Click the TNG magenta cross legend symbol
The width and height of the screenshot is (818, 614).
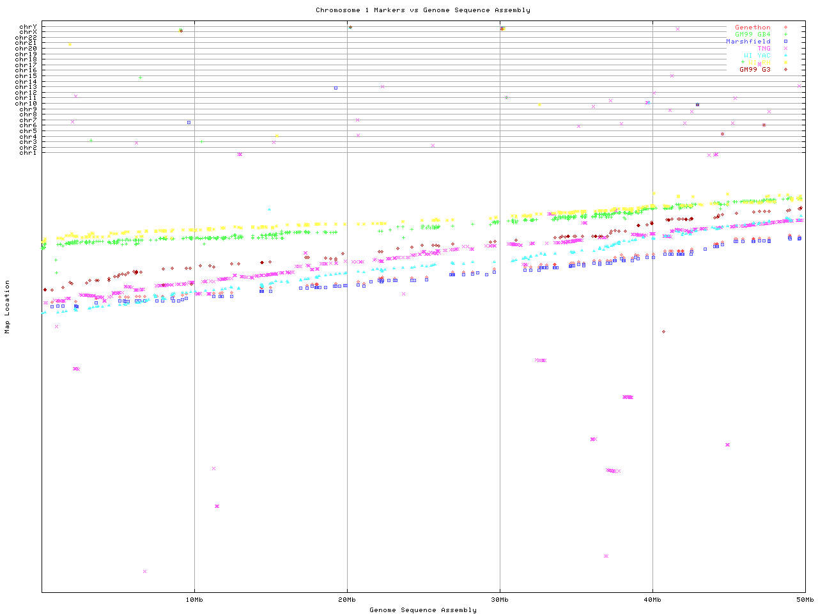tap(785, 49)
